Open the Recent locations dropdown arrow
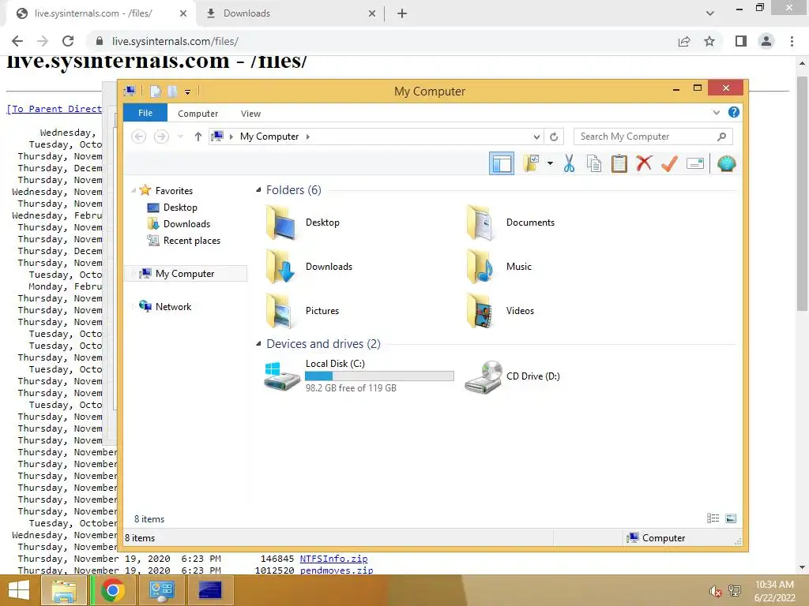This screenshot has height=606, width=809. [180, 137]
